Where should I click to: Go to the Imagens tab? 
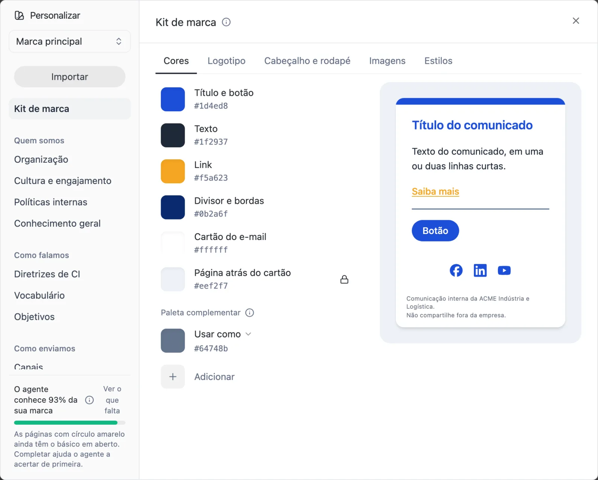coord(387,61)
